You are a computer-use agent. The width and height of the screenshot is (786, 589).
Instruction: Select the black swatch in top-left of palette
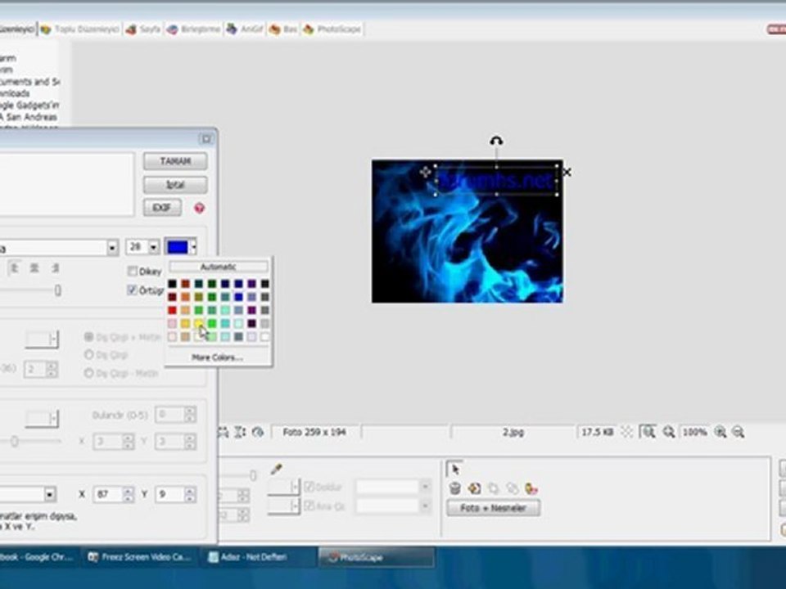(x=173, y=284)
